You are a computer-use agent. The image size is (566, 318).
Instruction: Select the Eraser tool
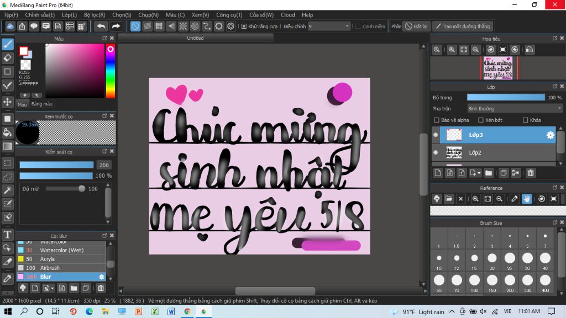coord(8,57)
